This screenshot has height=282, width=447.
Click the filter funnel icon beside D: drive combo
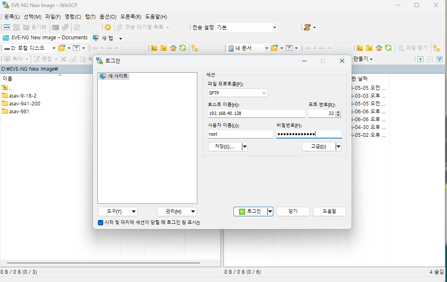tap(76, 48)
